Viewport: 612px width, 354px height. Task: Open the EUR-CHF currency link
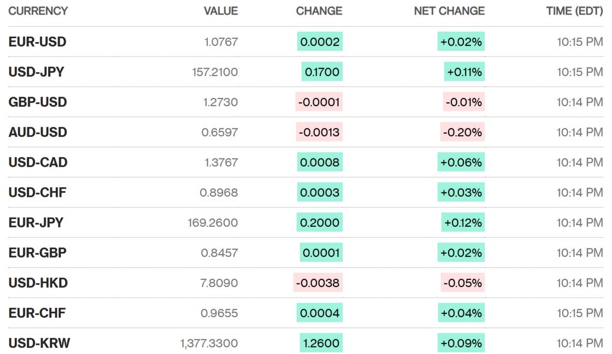[37, 313]
